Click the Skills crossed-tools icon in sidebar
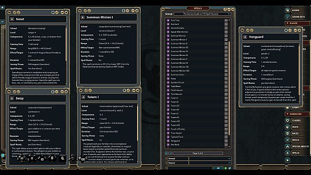This screenshot has width=311, height=175. pos(288,140)
